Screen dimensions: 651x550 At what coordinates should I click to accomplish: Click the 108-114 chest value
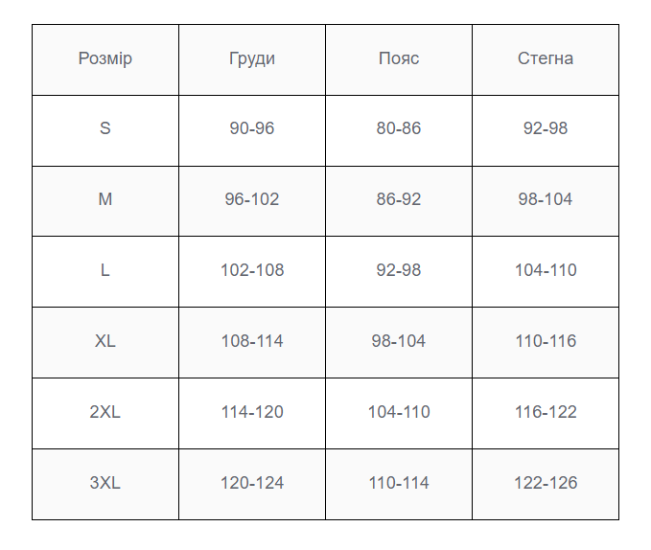pyautogui.click(x=252, y=341)
